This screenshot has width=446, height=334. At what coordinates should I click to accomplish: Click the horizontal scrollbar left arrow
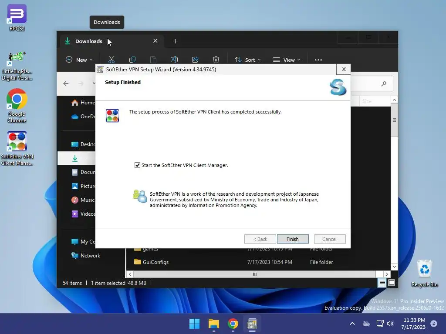point(130,274)
